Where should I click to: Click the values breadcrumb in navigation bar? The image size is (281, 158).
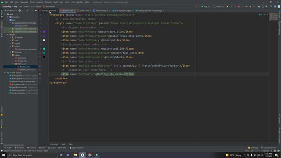click(38, 7)
